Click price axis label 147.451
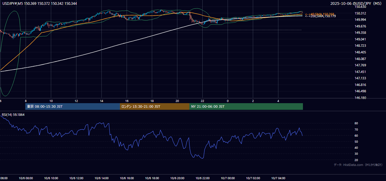The width and height of the screenshot is (386, 181). coord(360,72)
